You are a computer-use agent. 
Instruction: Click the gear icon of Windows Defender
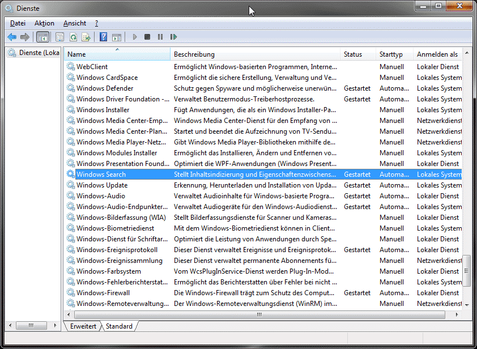point(71,88)
